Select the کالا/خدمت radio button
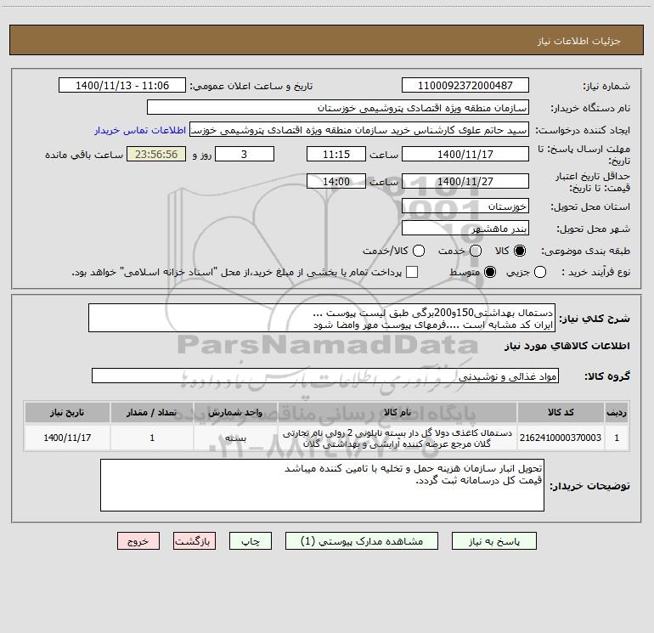The height and width of the screenshot is (633, 654). point(419,251)
